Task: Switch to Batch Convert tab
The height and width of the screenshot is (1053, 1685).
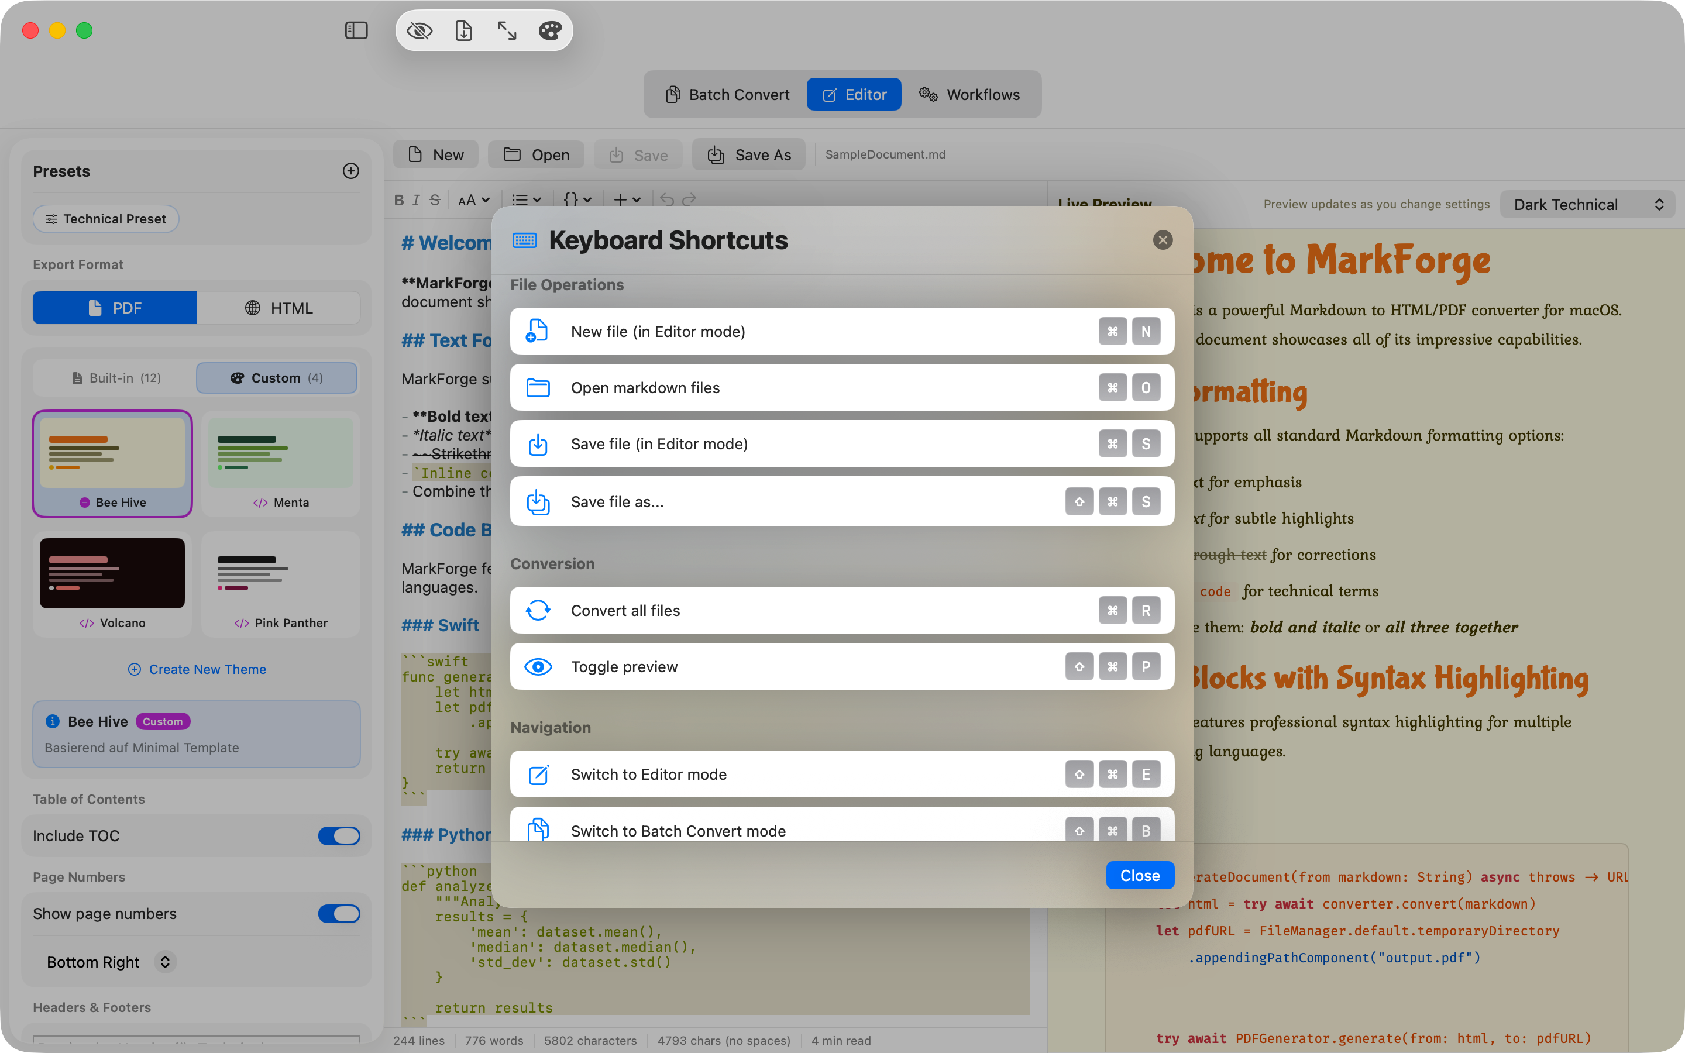Action: coord(728,95)
